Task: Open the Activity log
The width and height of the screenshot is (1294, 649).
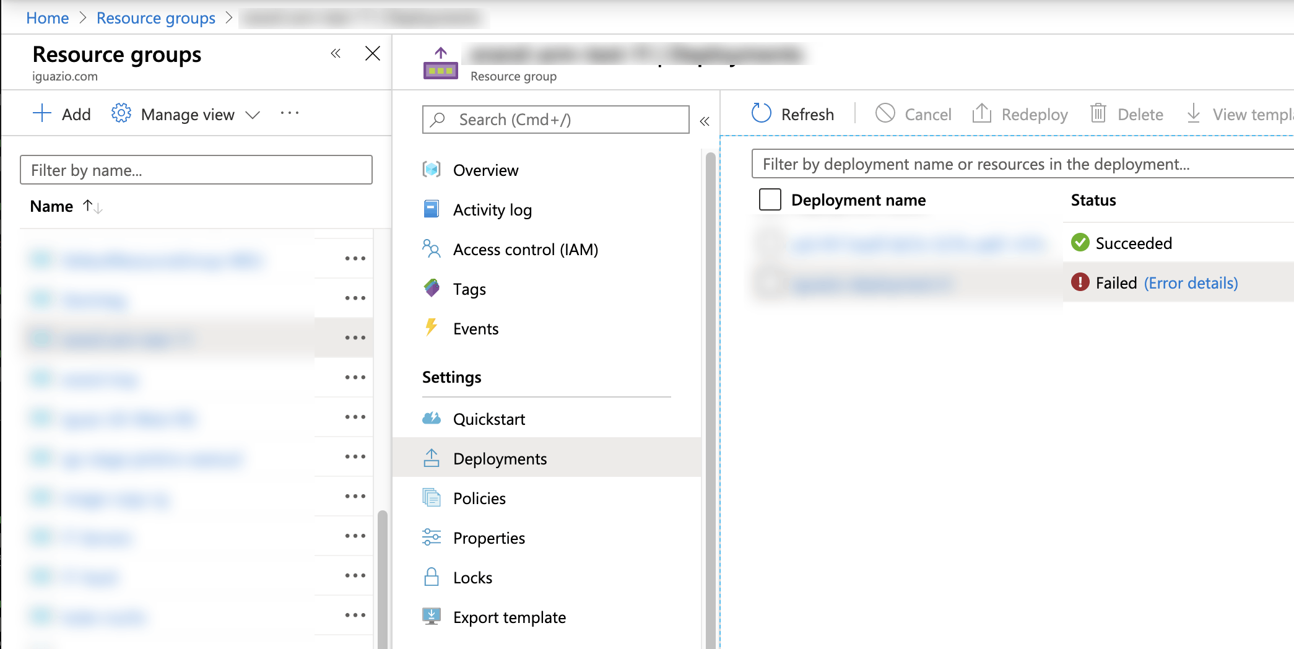Action: [x=492, y=209]
